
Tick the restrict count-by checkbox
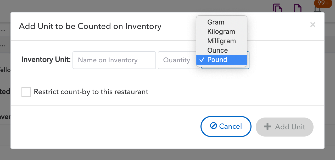click(26, 92)
